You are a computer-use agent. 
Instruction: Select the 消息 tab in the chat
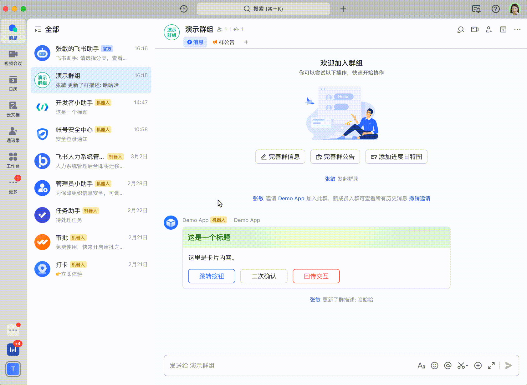tap(195, 42)
